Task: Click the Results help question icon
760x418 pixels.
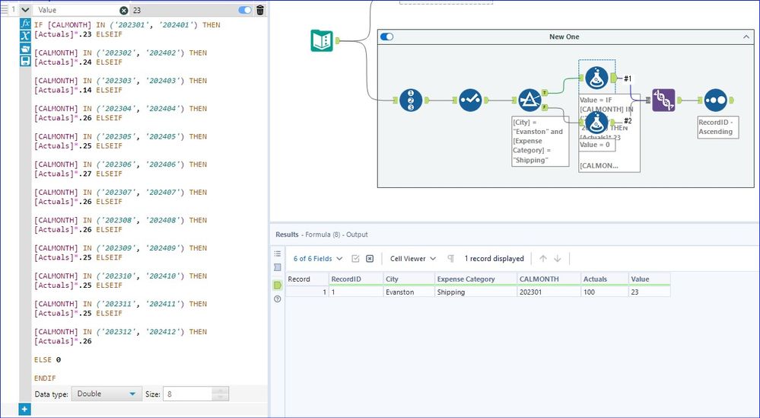Action: tap(277, 299)
